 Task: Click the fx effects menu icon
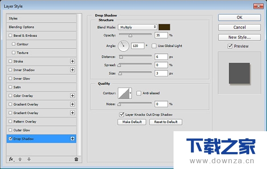point(12,159)
